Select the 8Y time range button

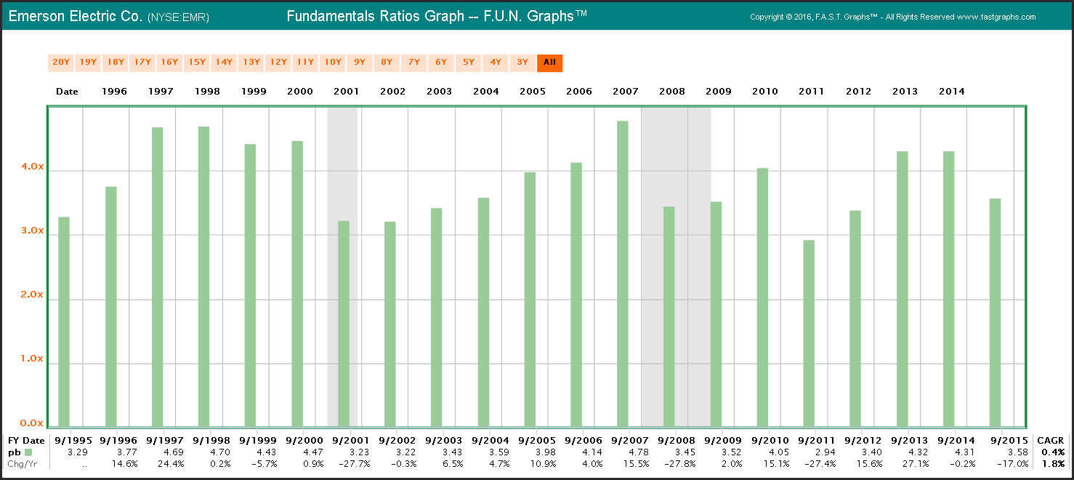click(x=387, y=63)
